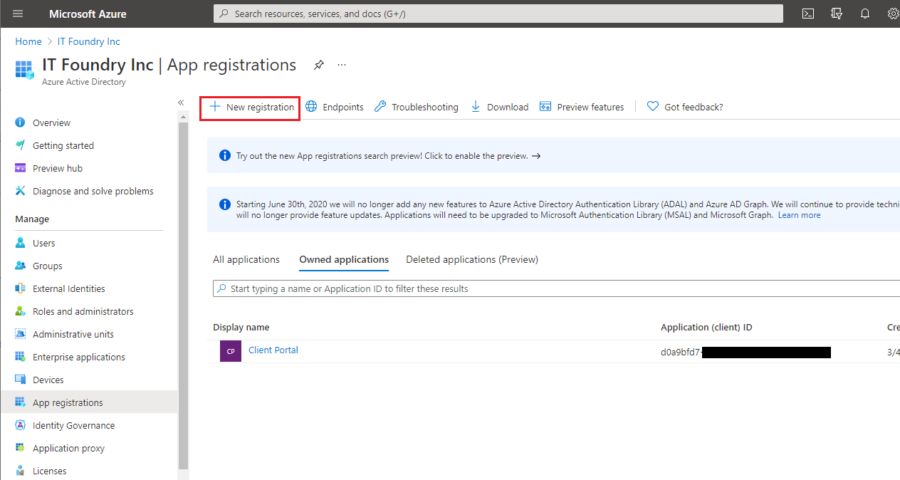Image resolution: width=900 pixels, height=480 pixels.
Task: Open Preview features
Action: coord(582,107)
